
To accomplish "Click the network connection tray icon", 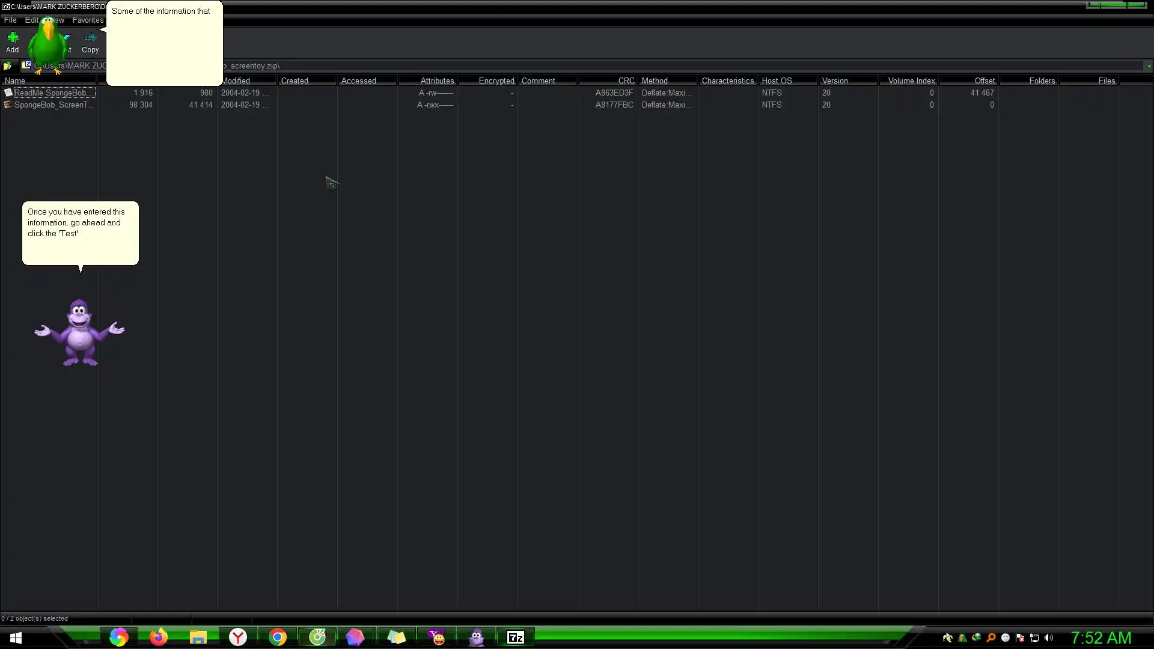I will click(1034, 638).
